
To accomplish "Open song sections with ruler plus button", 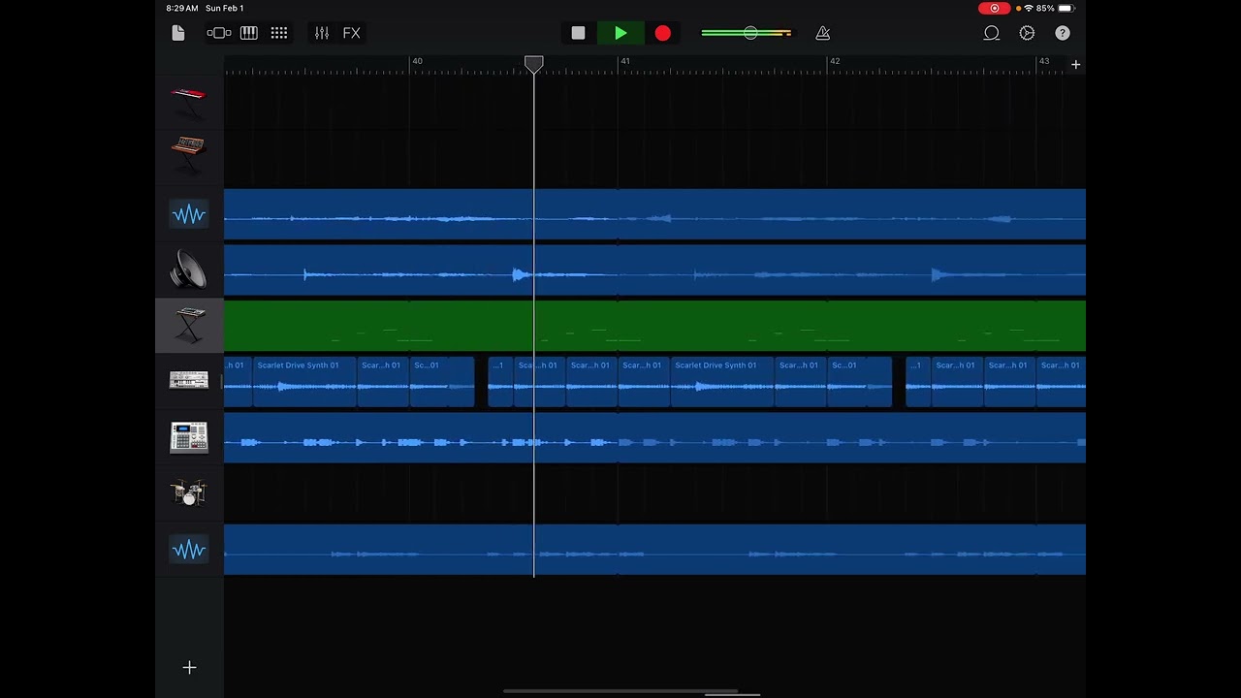I will pyautogui.click(x=1075, y=65).
